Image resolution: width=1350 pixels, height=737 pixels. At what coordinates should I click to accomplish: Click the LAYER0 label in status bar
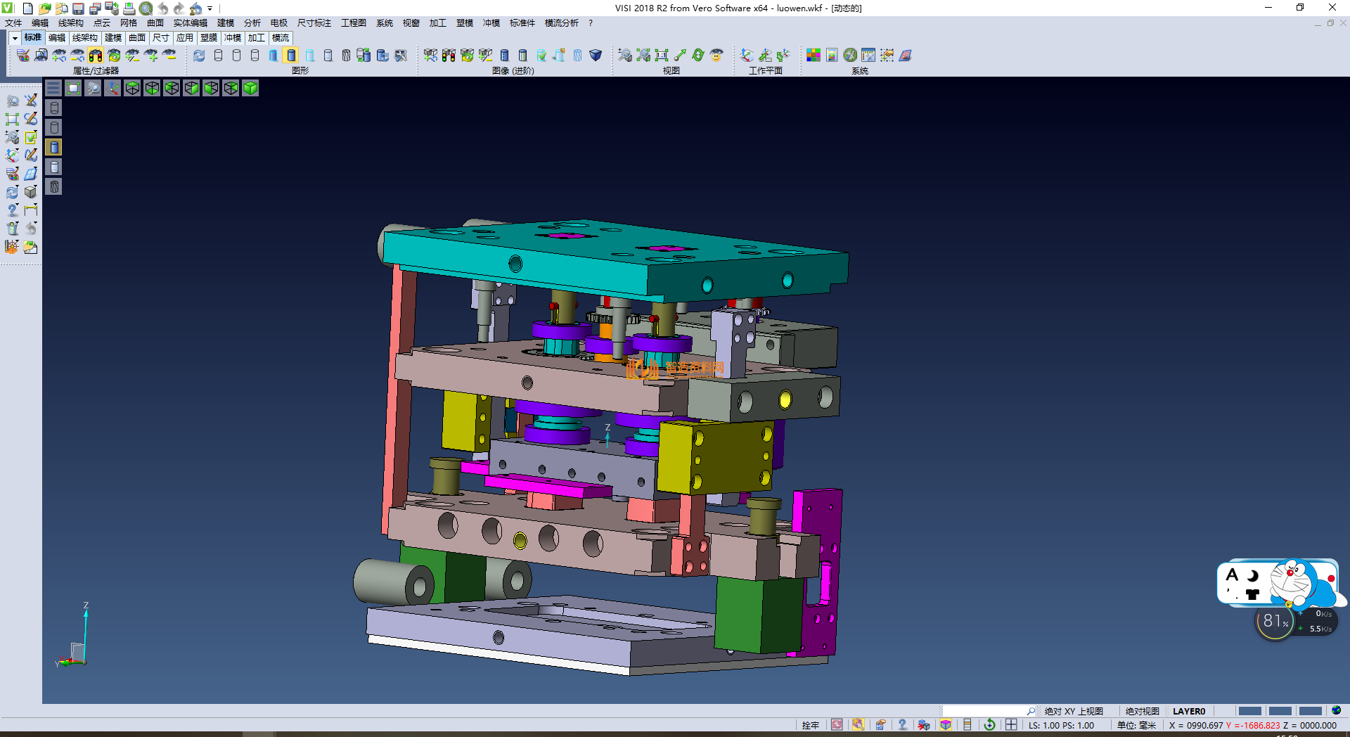click(1188, 711)
